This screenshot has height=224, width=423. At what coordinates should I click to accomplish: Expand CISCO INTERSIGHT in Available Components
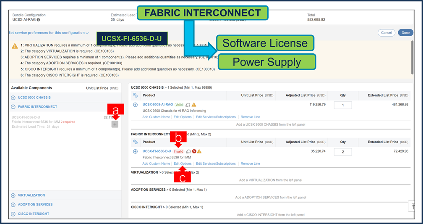click(x=13, y=214)
